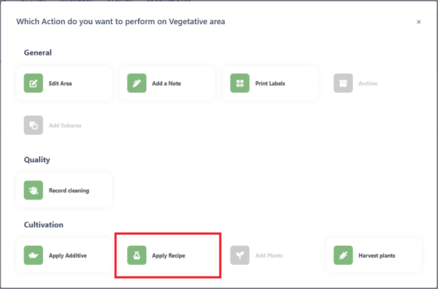Click the grayed Archive box icon

(x=343, y=83)
